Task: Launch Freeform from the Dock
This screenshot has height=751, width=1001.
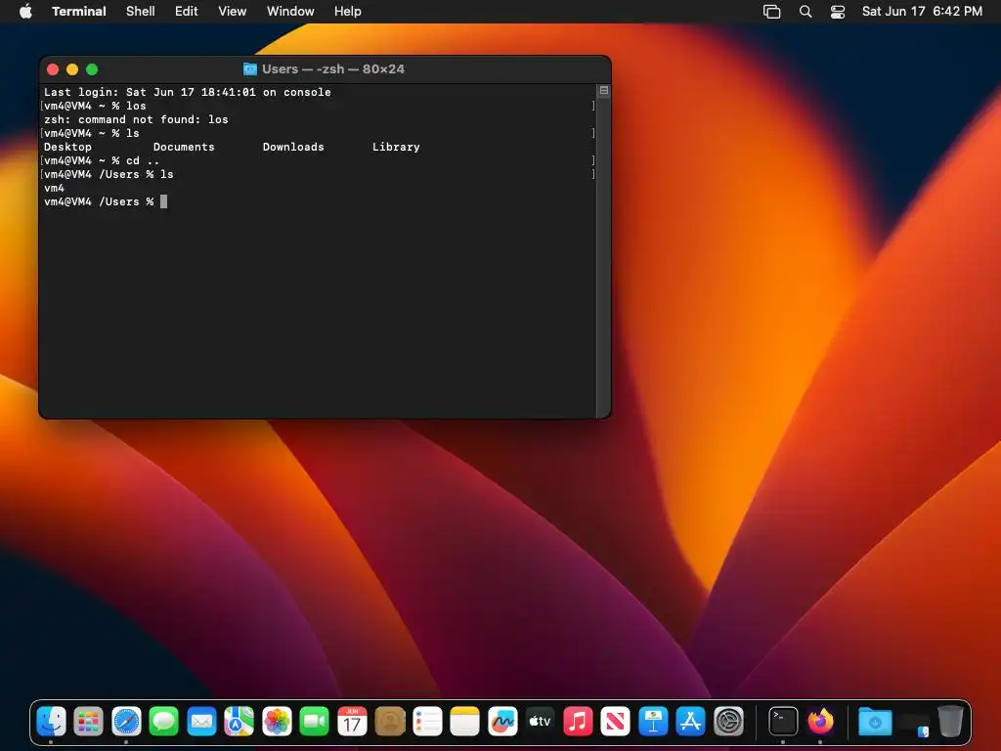Action: 502,722
